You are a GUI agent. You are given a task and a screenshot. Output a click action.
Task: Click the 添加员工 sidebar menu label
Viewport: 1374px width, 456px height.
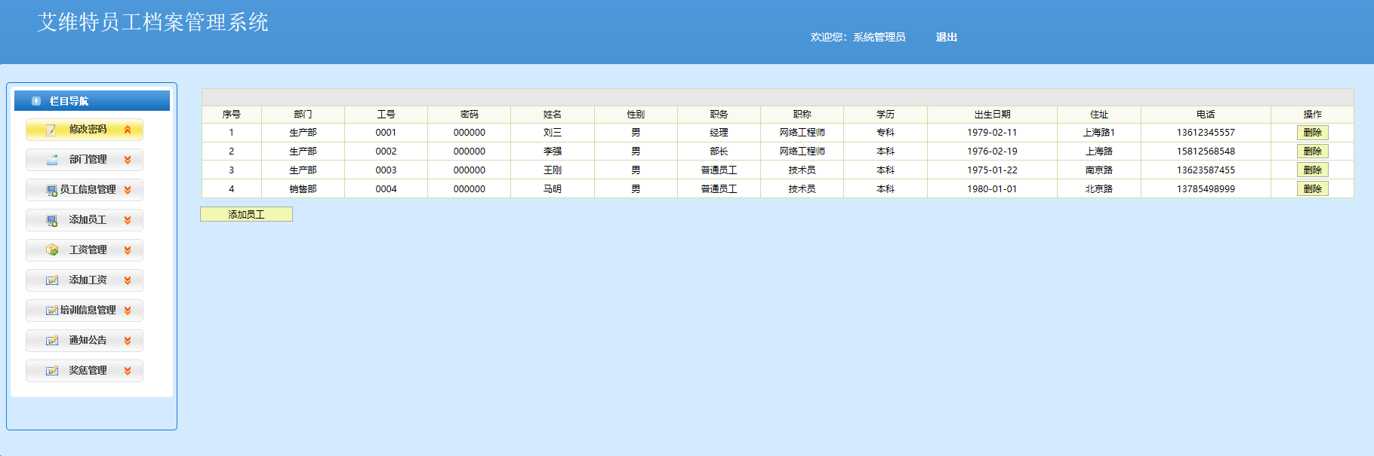88,220
